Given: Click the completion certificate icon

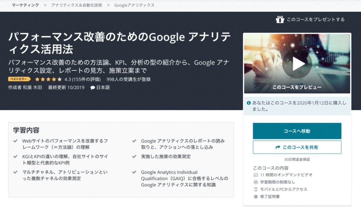Looking at the screenshot, I should pyautogui.click(x=256, y=196).
